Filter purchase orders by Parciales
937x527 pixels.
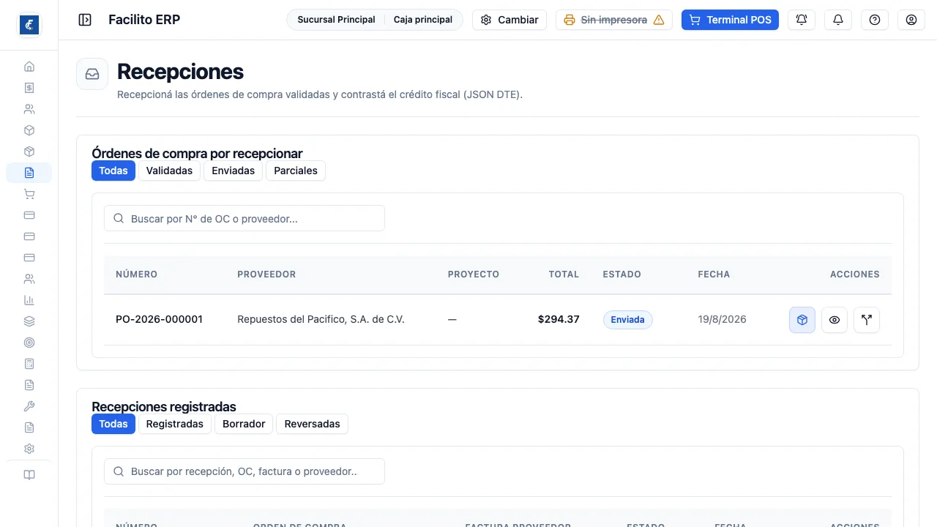[296, 171]
